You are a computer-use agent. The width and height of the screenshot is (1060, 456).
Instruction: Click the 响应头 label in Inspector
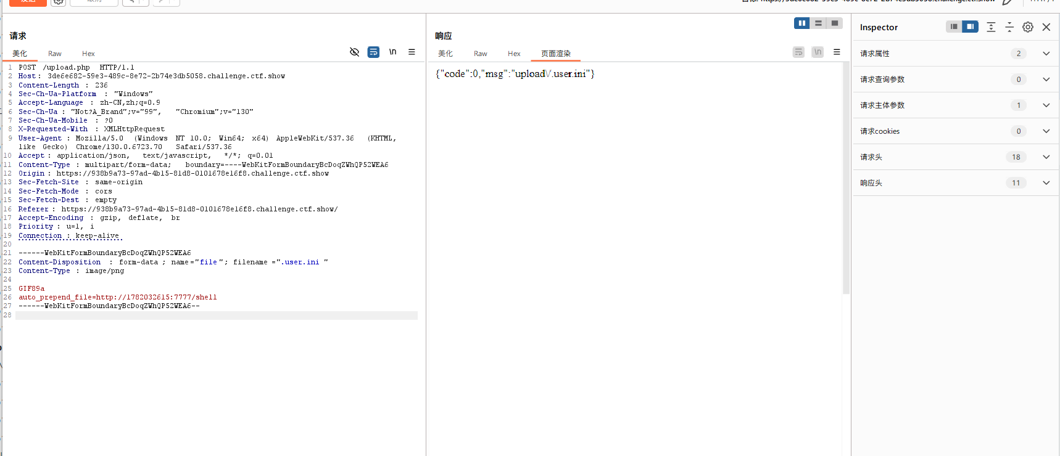pyautogui.click(x=871, y=183)
